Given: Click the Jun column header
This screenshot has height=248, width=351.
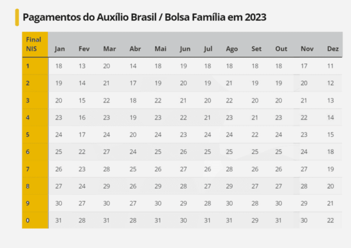Looking at the screenshot, I should pos(185,49).
